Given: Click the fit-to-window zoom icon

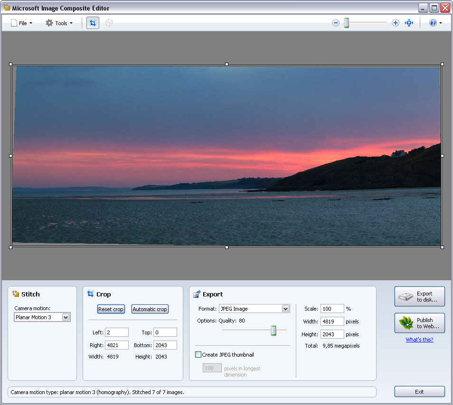Looking at the screenshot, I should 409,23.
